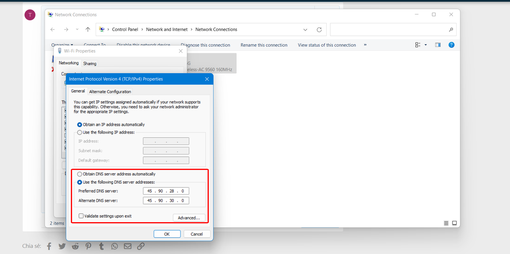Focus the Network Connections search box
Screen dimensions: 510x254
393,29
